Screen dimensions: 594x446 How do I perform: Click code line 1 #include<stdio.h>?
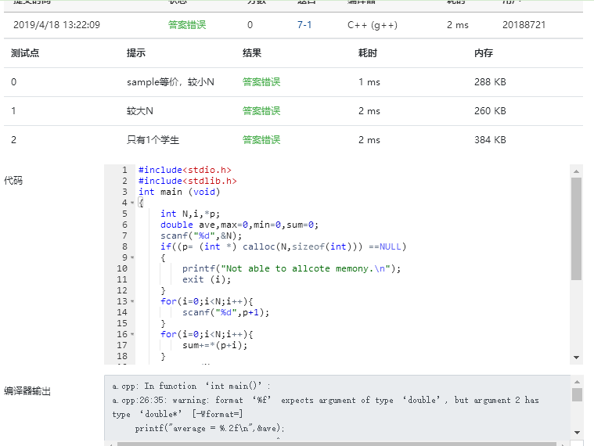tap(185, 170)
